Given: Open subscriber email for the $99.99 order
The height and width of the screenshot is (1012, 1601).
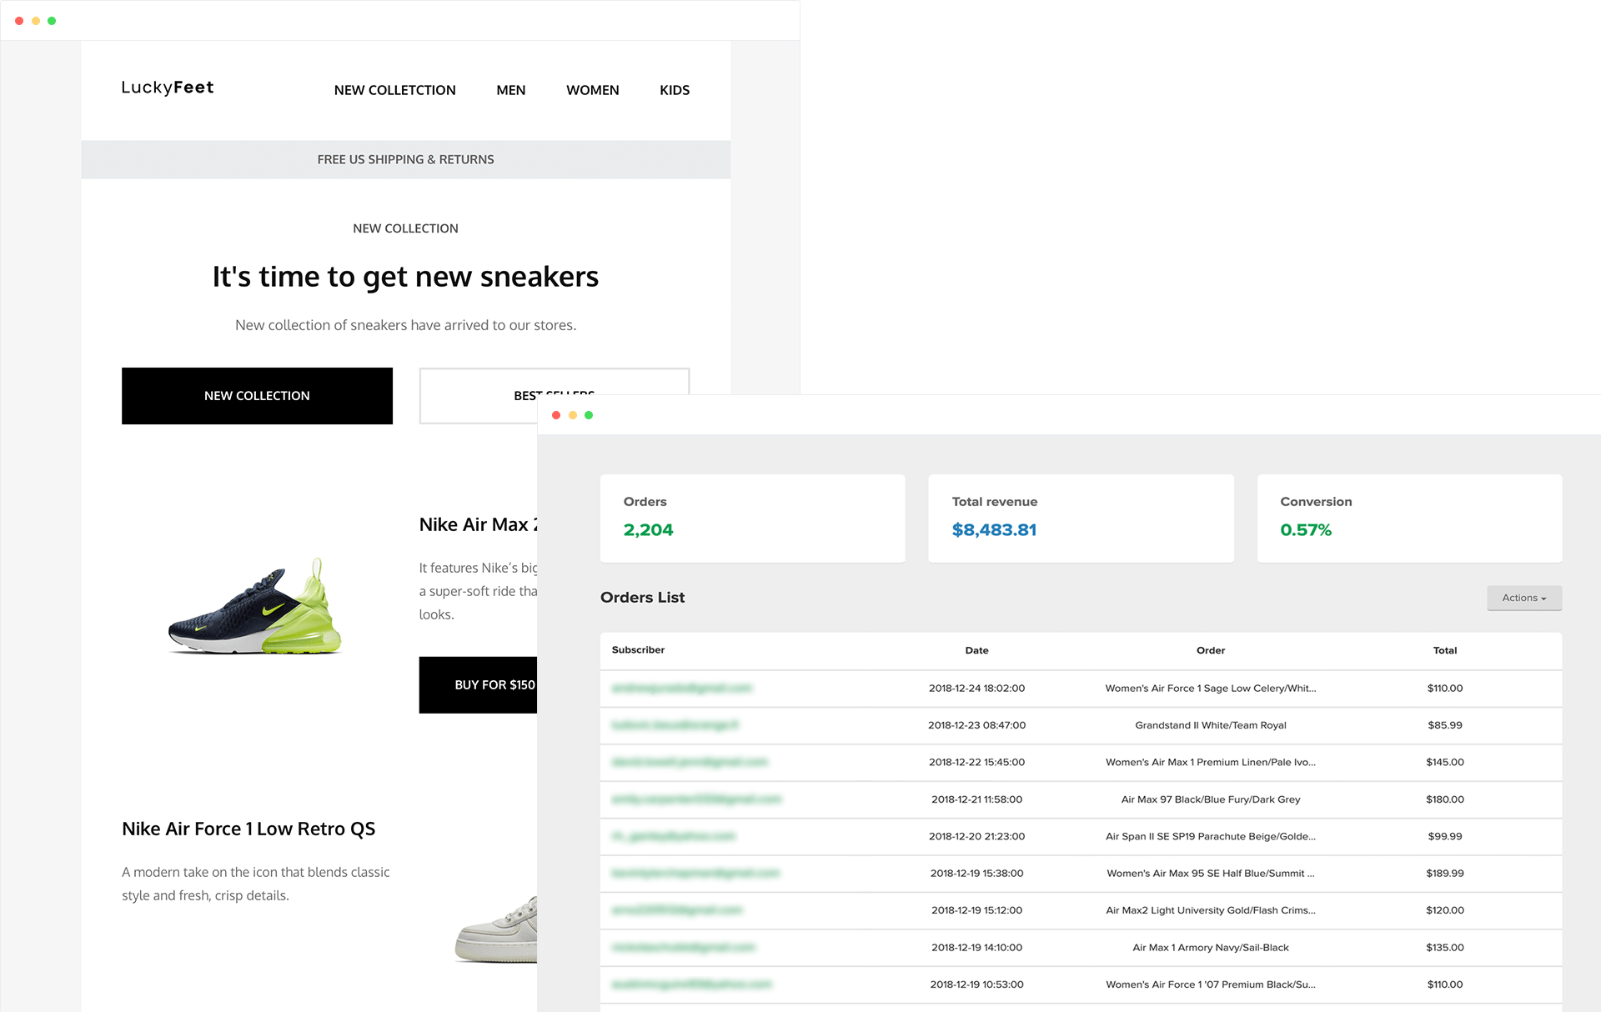Looking at the screenshot, I should [674, 836].
